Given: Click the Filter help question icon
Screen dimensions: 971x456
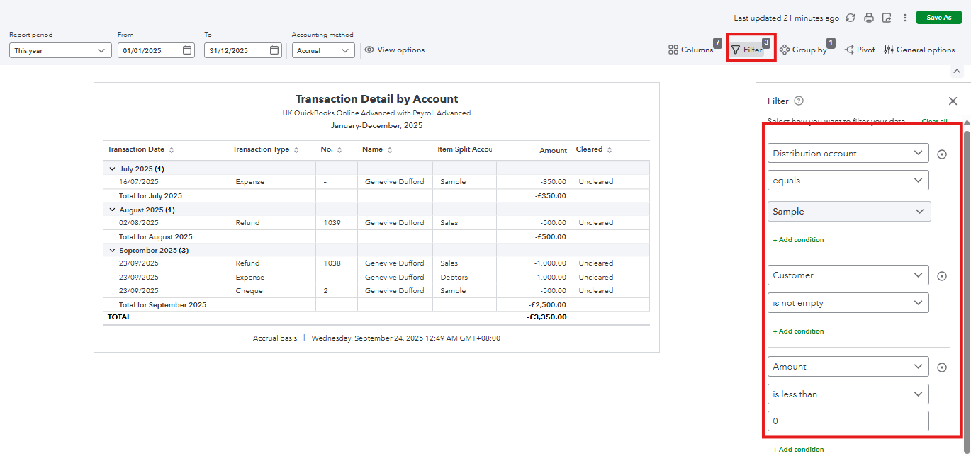Looking at the screenshot, I should [799, 101].
